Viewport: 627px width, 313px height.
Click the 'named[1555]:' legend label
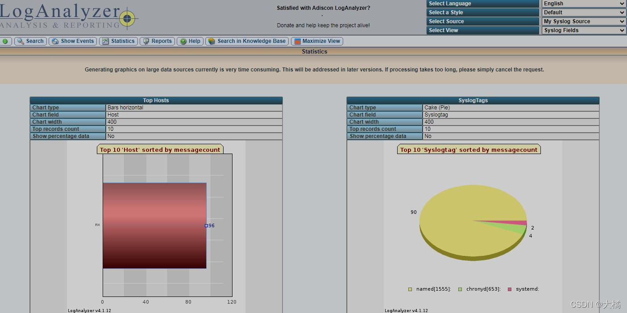click(434, 289)
